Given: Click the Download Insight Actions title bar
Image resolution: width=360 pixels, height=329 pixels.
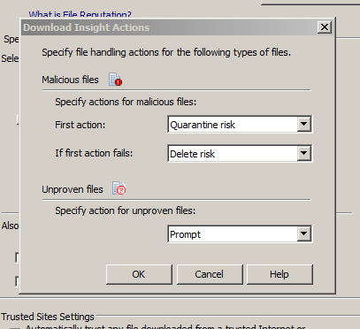Looking at the screenshot, I should click(x=170, y=27).
